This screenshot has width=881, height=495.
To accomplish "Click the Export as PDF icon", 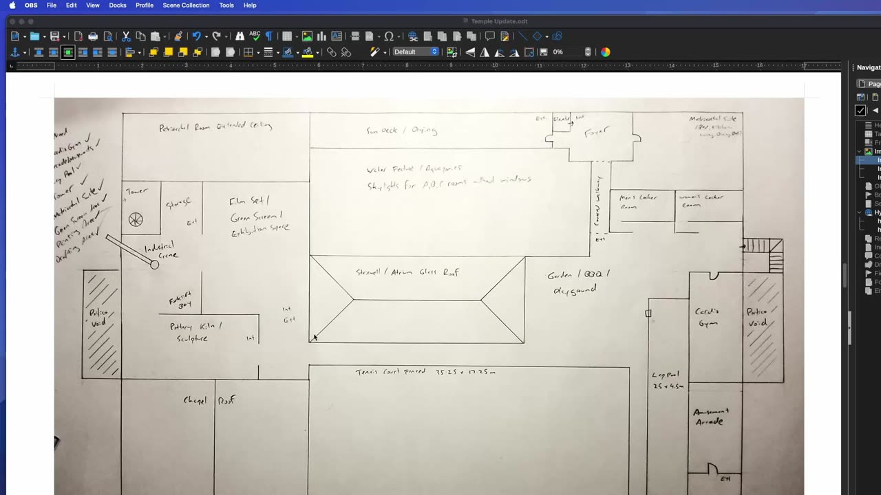I will point(78,36).
